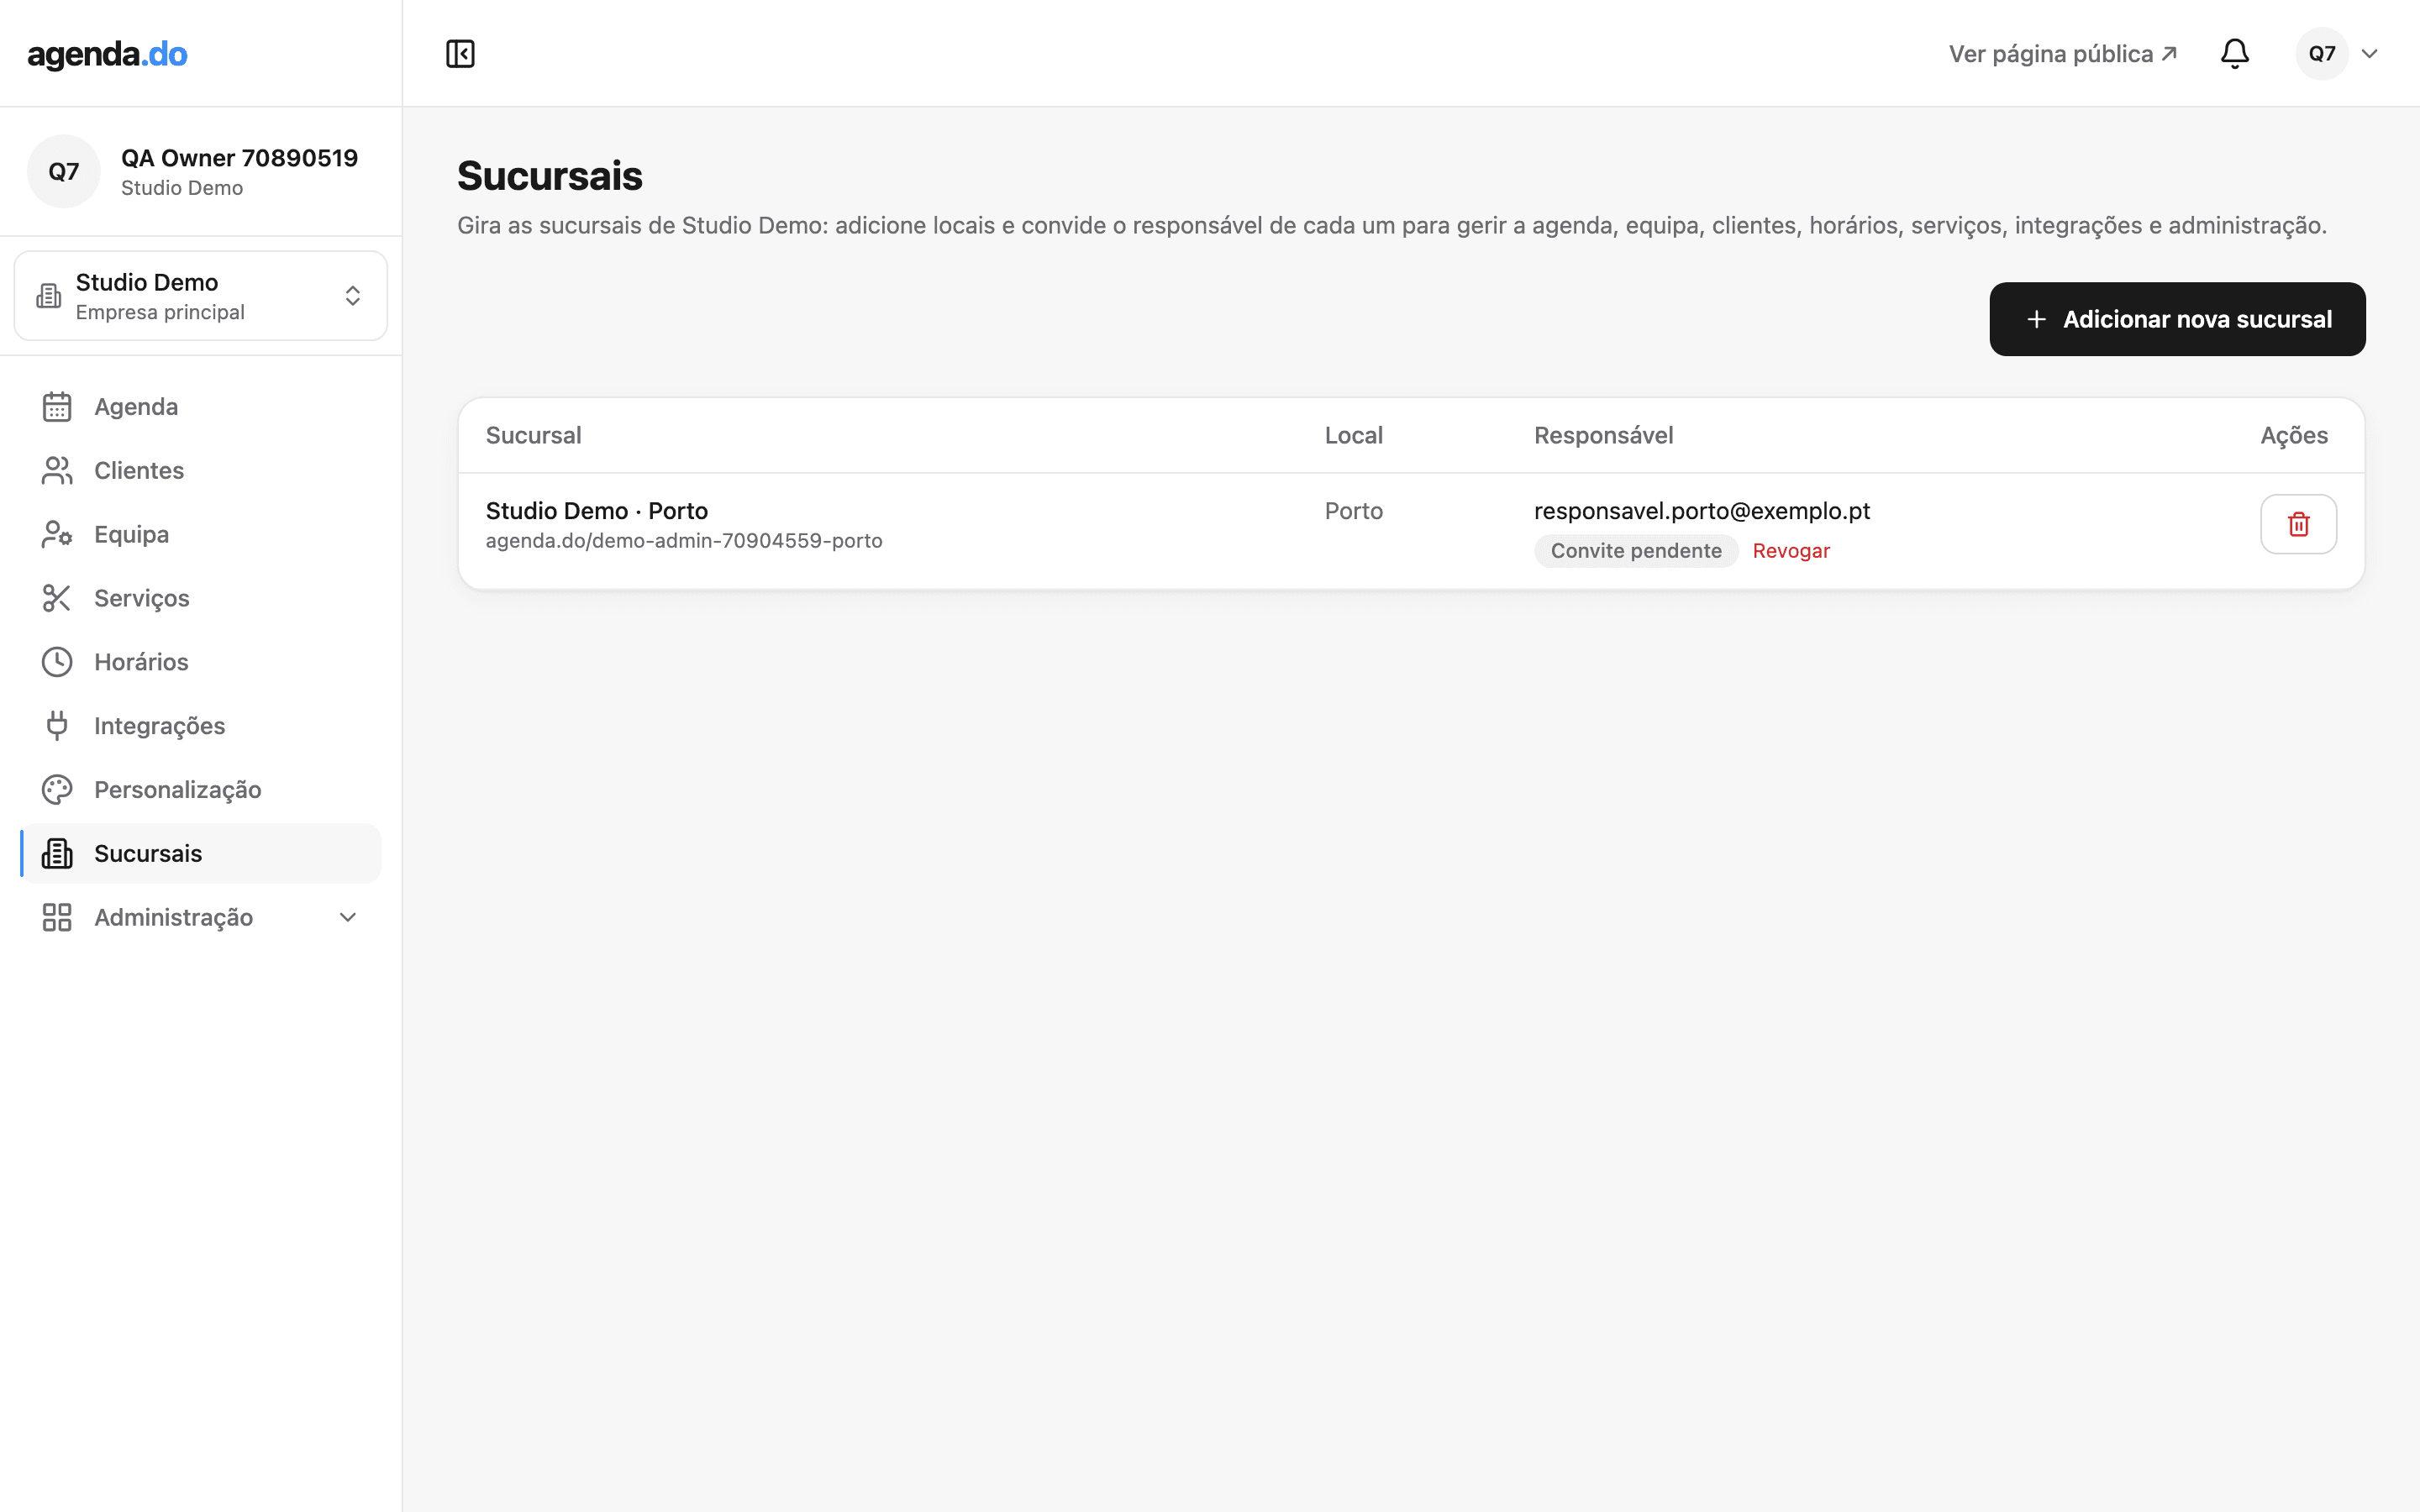Click the Serviços scissors icon
Image resolution: width=2420 pixels, height=1512 pixels.
coord(57,598)
